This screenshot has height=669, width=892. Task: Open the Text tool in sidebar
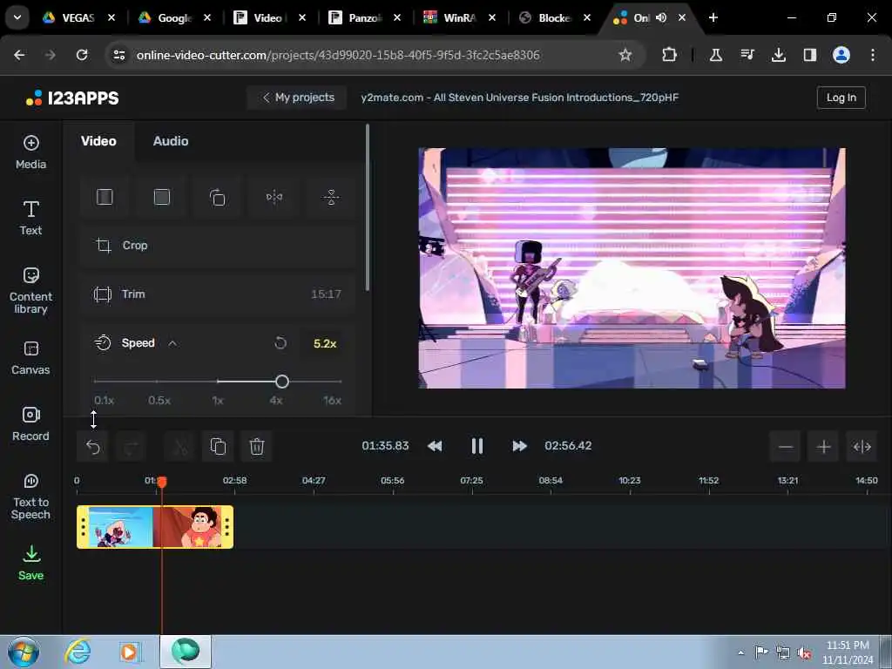(30, 218)
